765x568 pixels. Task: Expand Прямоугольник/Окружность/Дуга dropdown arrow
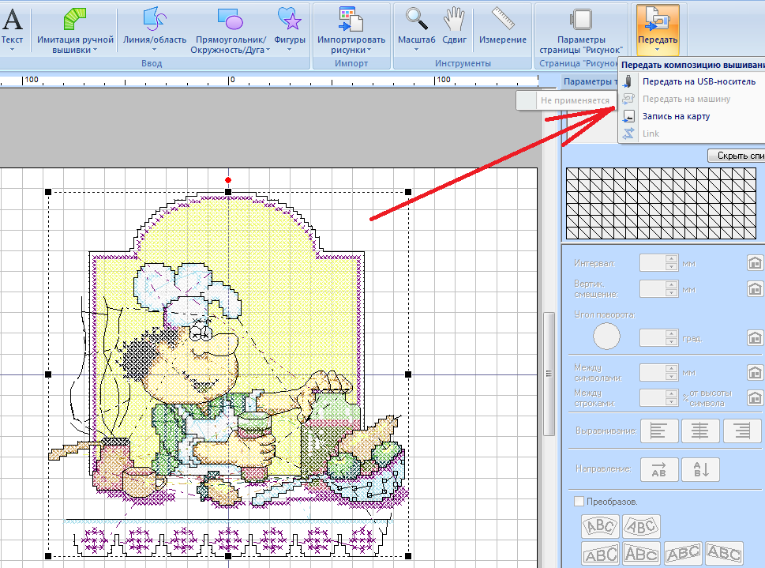[x=268, y=50]
